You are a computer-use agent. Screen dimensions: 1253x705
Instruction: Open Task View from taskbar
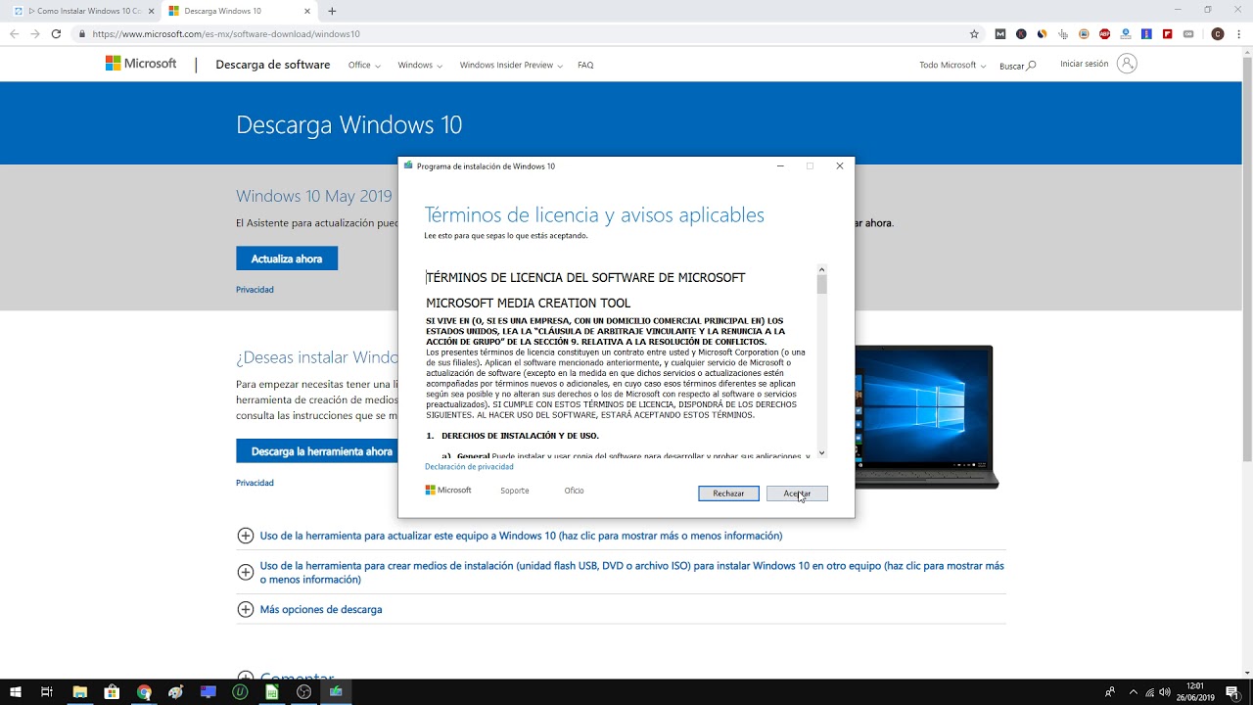(x=46, y=692)
